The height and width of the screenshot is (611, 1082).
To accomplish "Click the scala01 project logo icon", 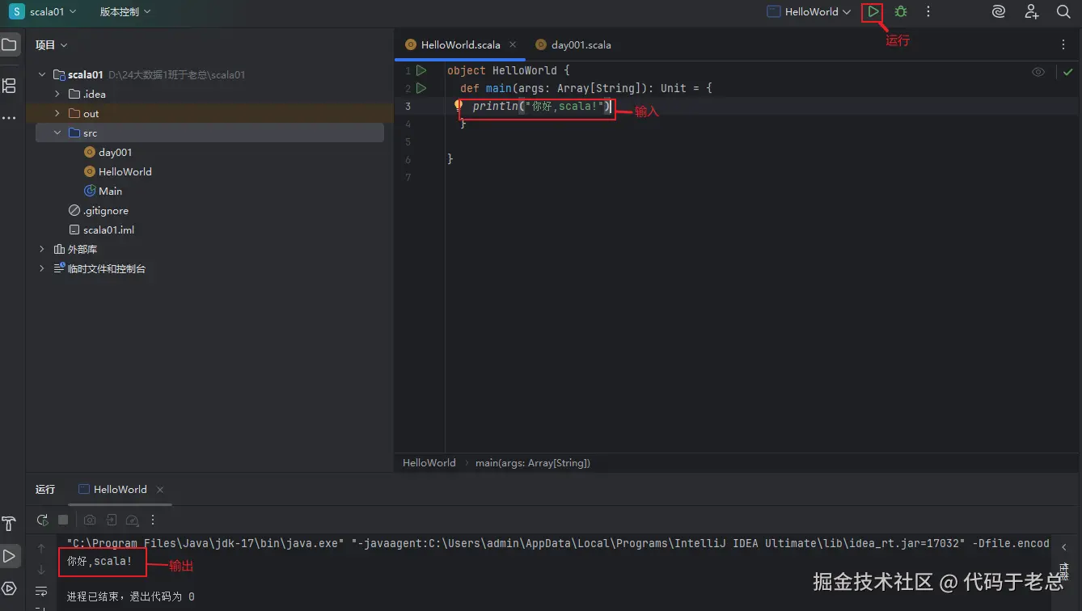I will 16,12.
